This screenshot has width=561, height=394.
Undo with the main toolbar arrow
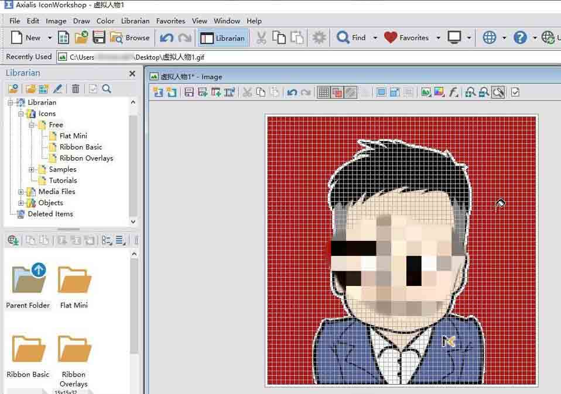(x=166, y=37)
